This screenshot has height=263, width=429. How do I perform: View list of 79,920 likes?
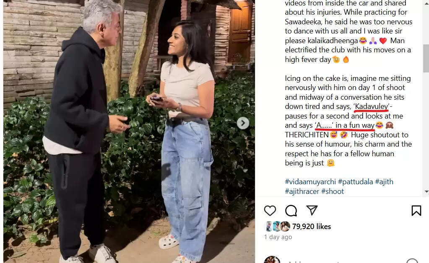click(x=311, y=227)
